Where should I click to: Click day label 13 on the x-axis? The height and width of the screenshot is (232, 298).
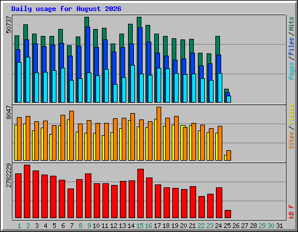point(122,226)
